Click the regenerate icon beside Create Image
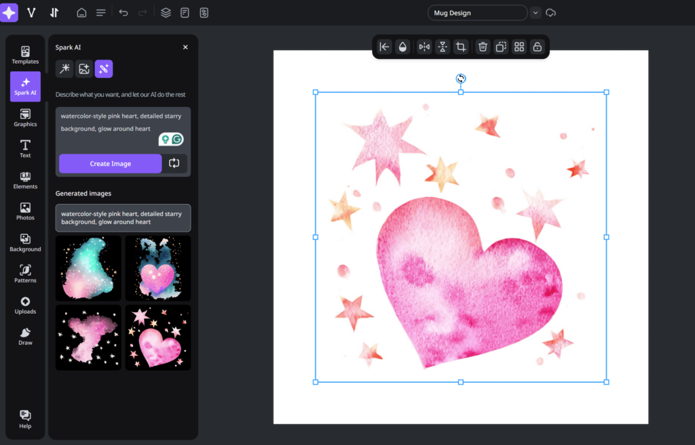 174,163
